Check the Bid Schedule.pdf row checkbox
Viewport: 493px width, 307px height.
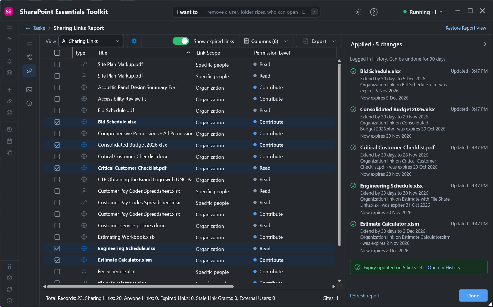click(x=57, y=110)
